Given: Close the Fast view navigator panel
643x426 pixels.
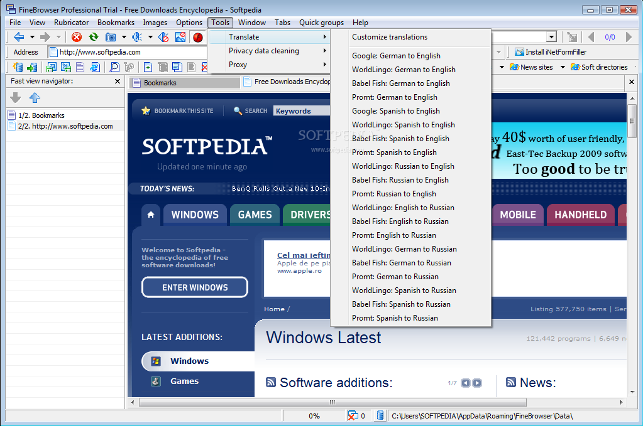Looking at the screenshot, I should pos(118,81).
